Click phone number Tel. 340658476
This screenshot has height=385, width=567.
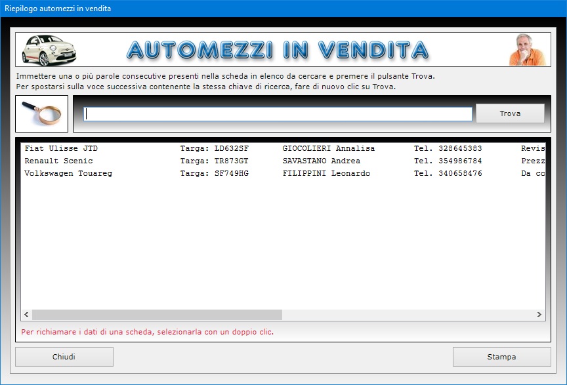448,174
